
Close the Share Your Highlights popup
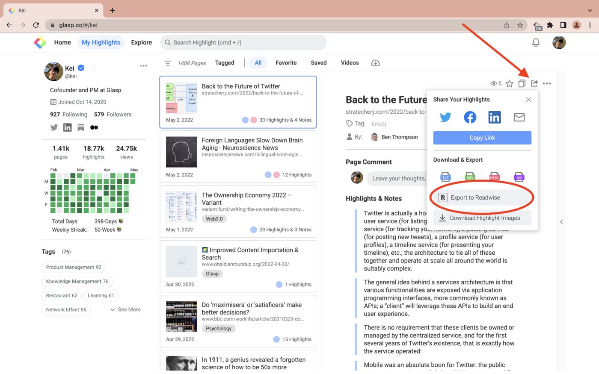tap(528, 100)
